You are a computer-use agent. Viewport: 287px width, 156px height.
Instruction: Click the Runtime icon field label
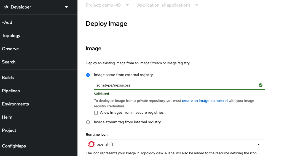pos(97,135)
